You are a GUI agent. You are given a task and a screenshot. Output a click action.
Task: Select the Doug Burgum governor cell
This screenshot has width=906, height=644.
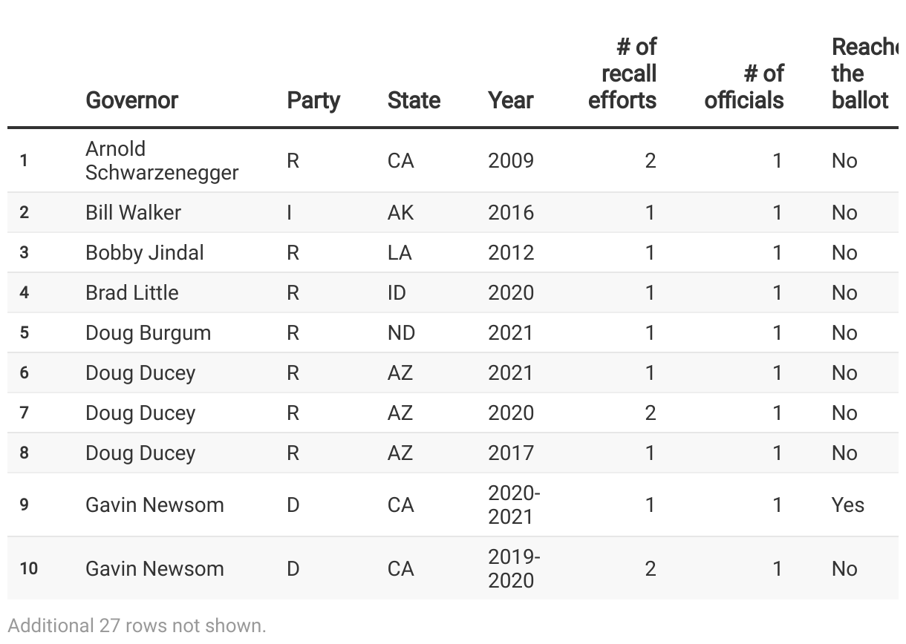tap(148, 333)
